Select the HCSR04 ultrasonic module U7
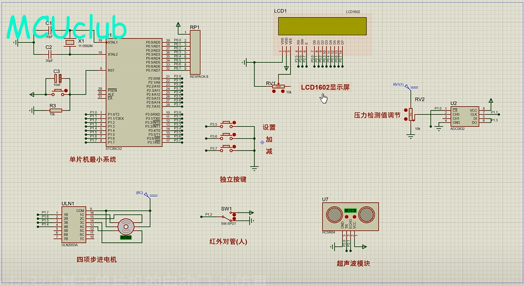This screenshot has height=286, width=524. coord(350,216)
